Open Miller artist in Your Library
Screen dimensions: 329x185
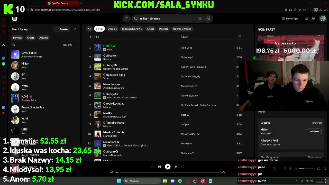click(44, 66)
